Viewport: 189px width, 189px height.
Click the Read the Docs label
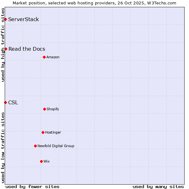click(x=27, y=49)
